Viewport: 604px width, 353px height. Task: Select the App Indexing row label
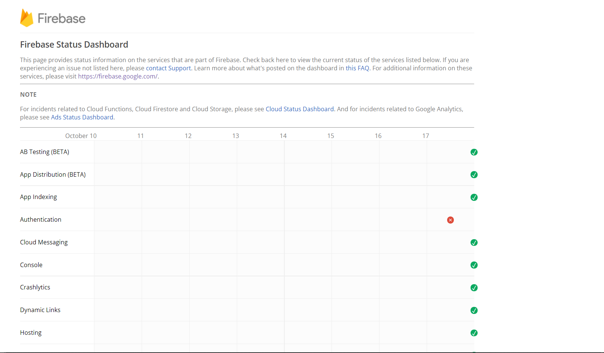click(x=39, y=197)
